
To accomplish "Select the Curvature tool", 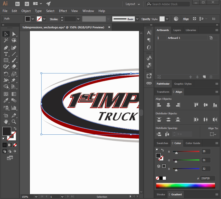I will pyautogui.click(x=14, y=48).
